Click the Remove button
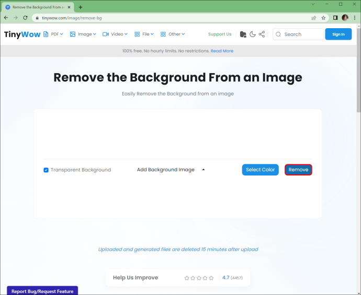The image size is (361, 295). coord(298,170)
